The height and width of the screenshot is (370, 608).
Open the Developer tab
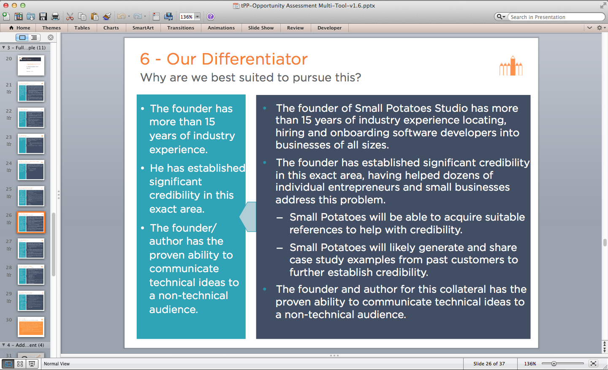[x=330, y=28]
